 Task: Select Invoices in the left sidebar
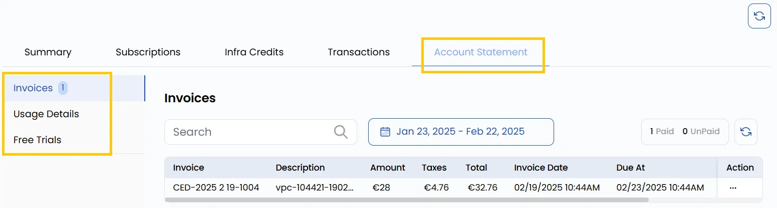[x=33, y=88]
